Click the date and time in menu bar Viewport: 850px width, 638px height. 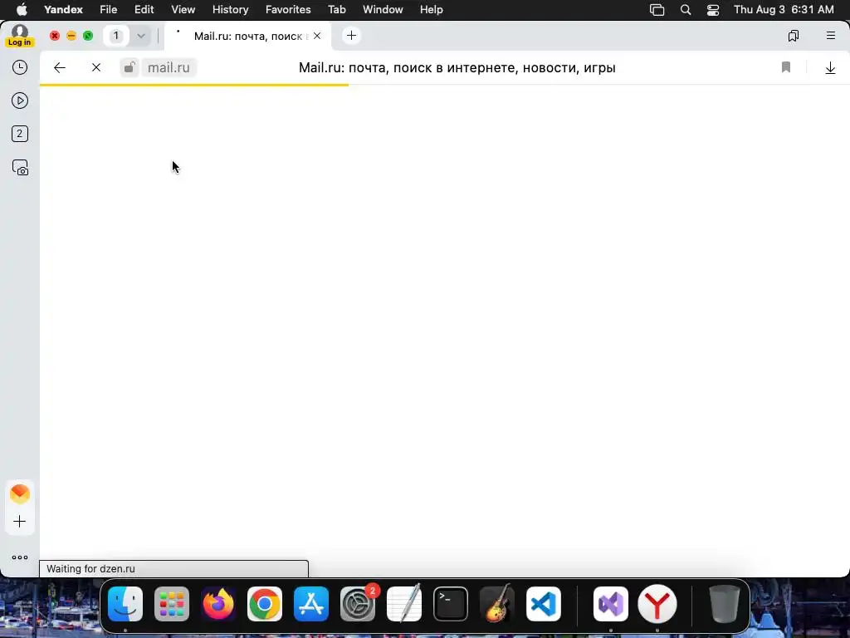tap(784, 10)
